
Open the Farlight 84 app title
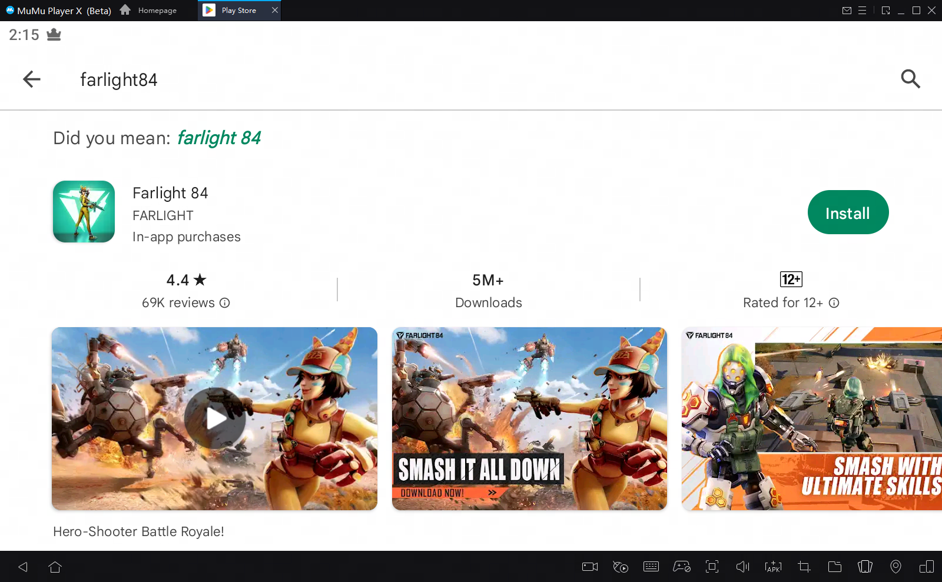(170, 193)
